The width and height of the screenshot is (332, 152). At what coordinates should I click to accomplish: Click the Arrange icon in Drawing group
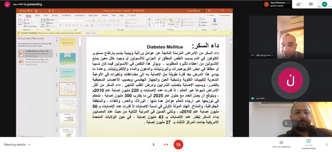pyautogui.click(x=171, y=22)
